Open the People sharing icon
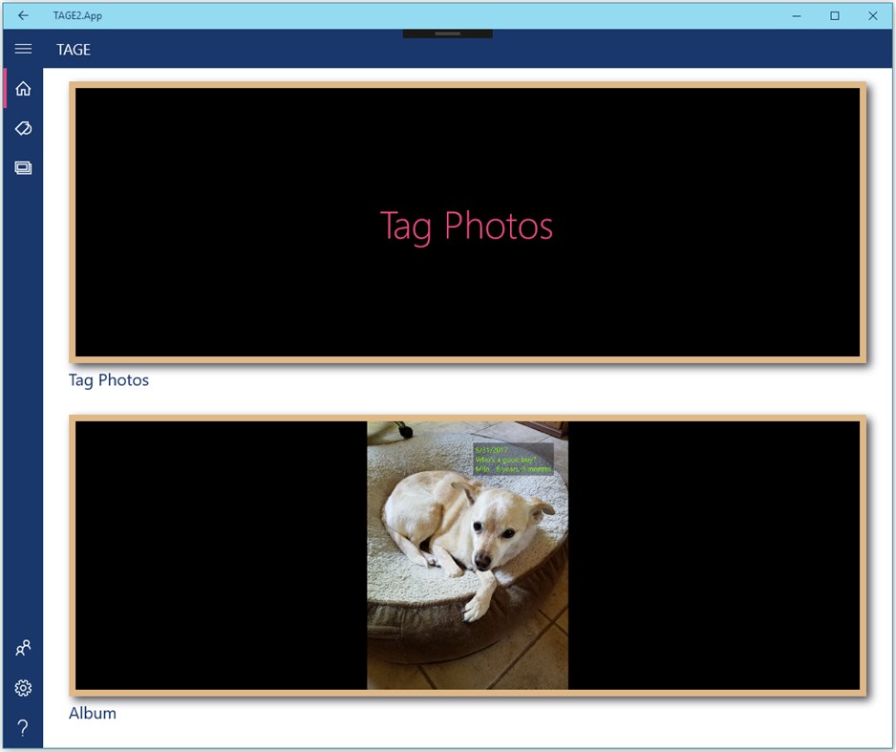The width and height of the screenshot is (896, 752). tap(23, 648)
